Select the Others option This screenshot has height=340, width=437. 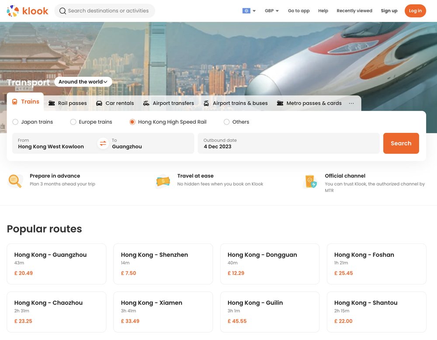tap(226, 121)
